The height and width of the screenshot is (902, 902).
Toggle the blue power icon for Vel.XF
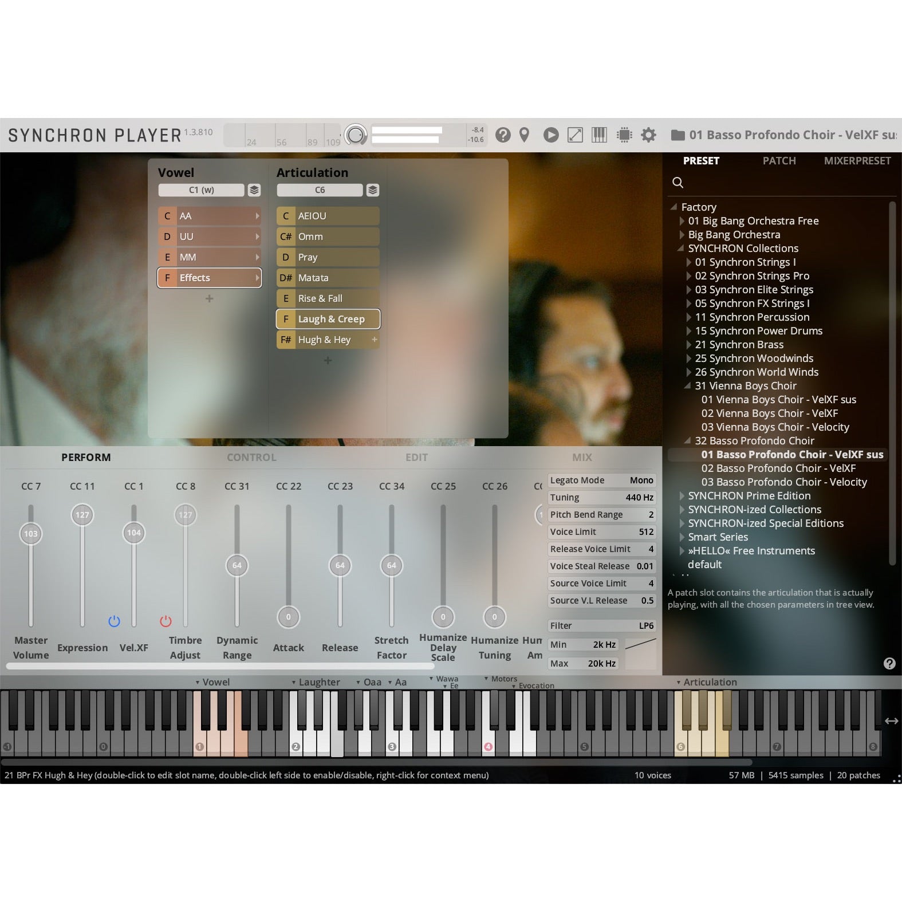[114, 621]
